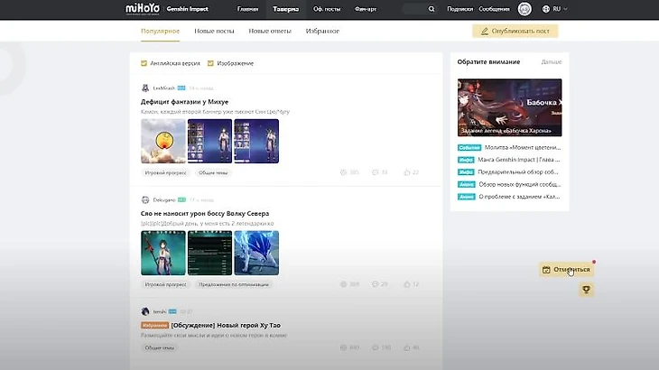
Task: Like the Новый герой Ху Тао post
Action: click(x=407, y=347)
